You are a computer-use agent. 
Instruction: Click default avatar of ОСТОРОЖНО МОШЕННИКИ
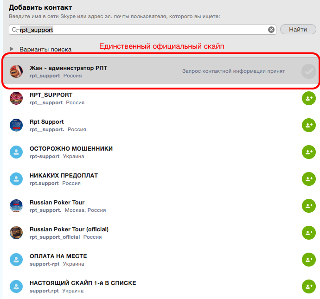(x=16, y=152)
